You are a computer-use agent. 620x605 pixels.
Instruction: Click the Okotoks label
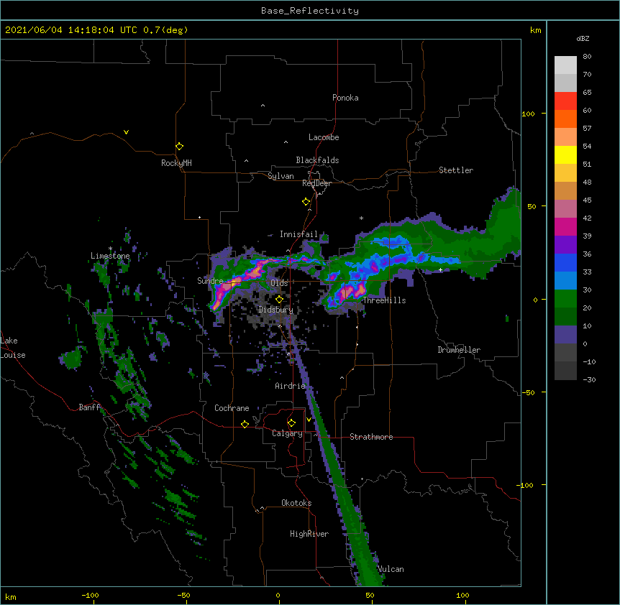click(296, 503)
